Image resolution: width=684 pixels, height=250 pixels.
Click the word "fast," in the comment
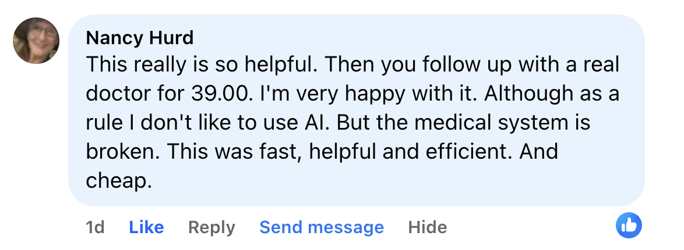coord(283,152)
